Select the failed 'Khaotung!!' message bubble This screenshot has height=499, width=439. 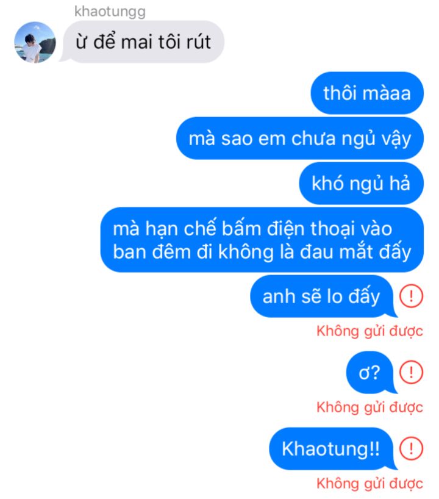coord(332,448)
